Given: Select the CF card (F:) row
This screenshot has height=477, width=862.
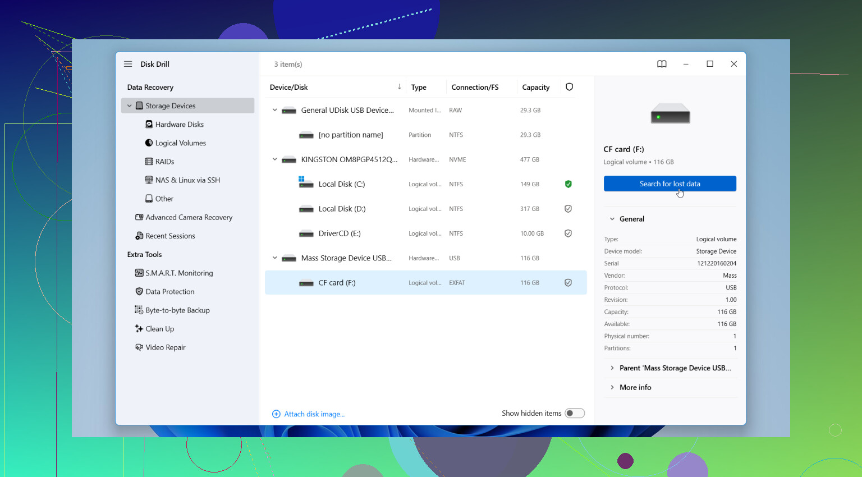Looking at the screenshot, I should click(426, 283).
